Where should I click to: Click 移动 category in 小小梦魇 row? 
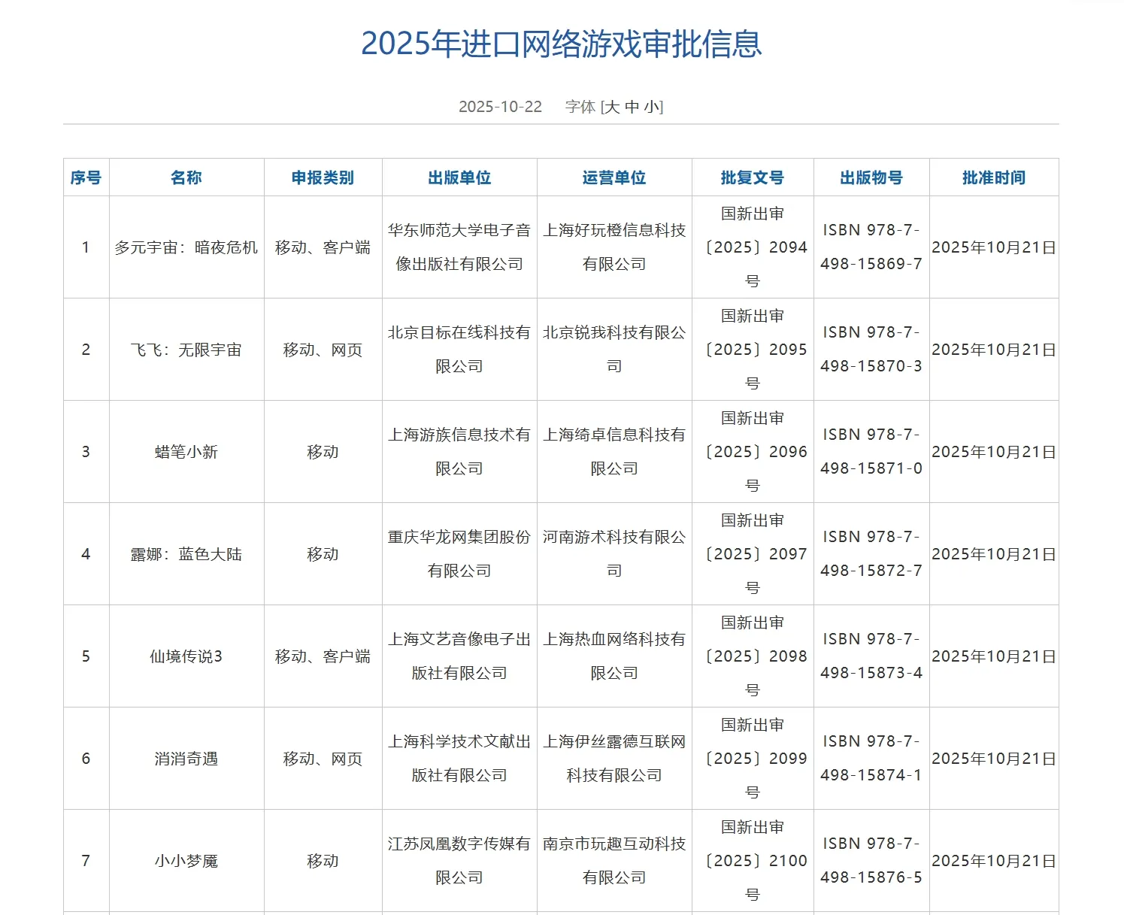point(323,861)
